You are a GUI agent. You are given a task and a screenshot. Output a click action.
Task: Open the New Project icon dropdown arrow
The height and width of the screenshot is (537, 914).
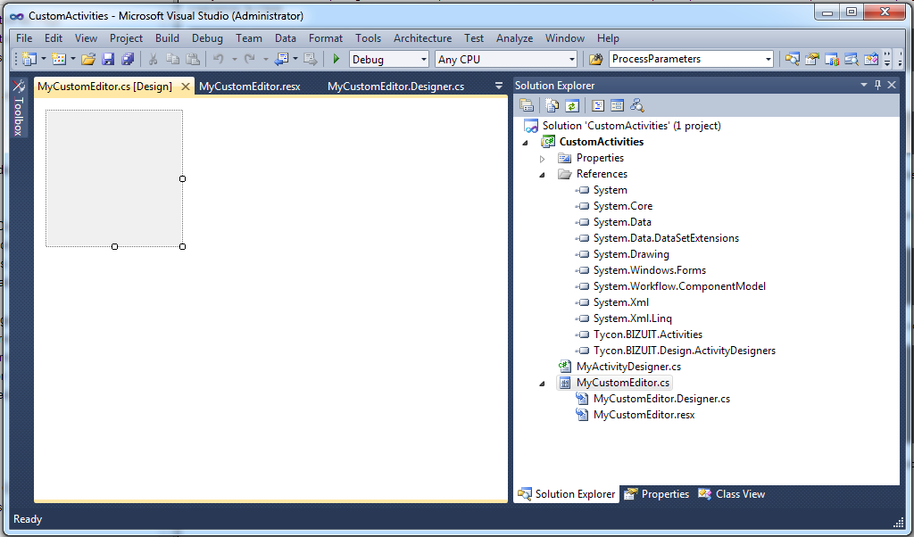click(43, 59)
